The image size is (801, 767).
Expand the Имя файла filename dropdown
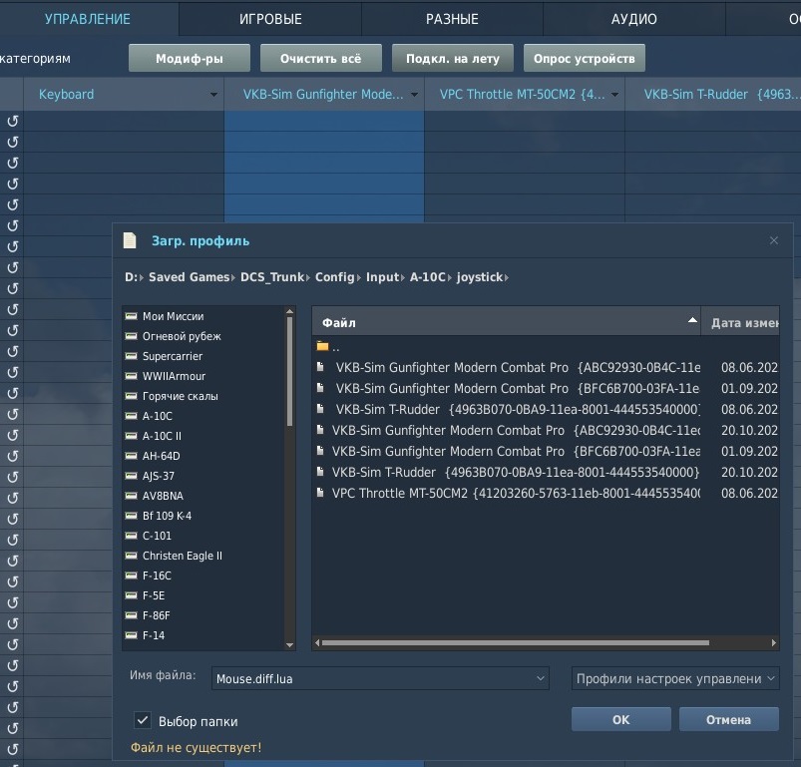540,678
